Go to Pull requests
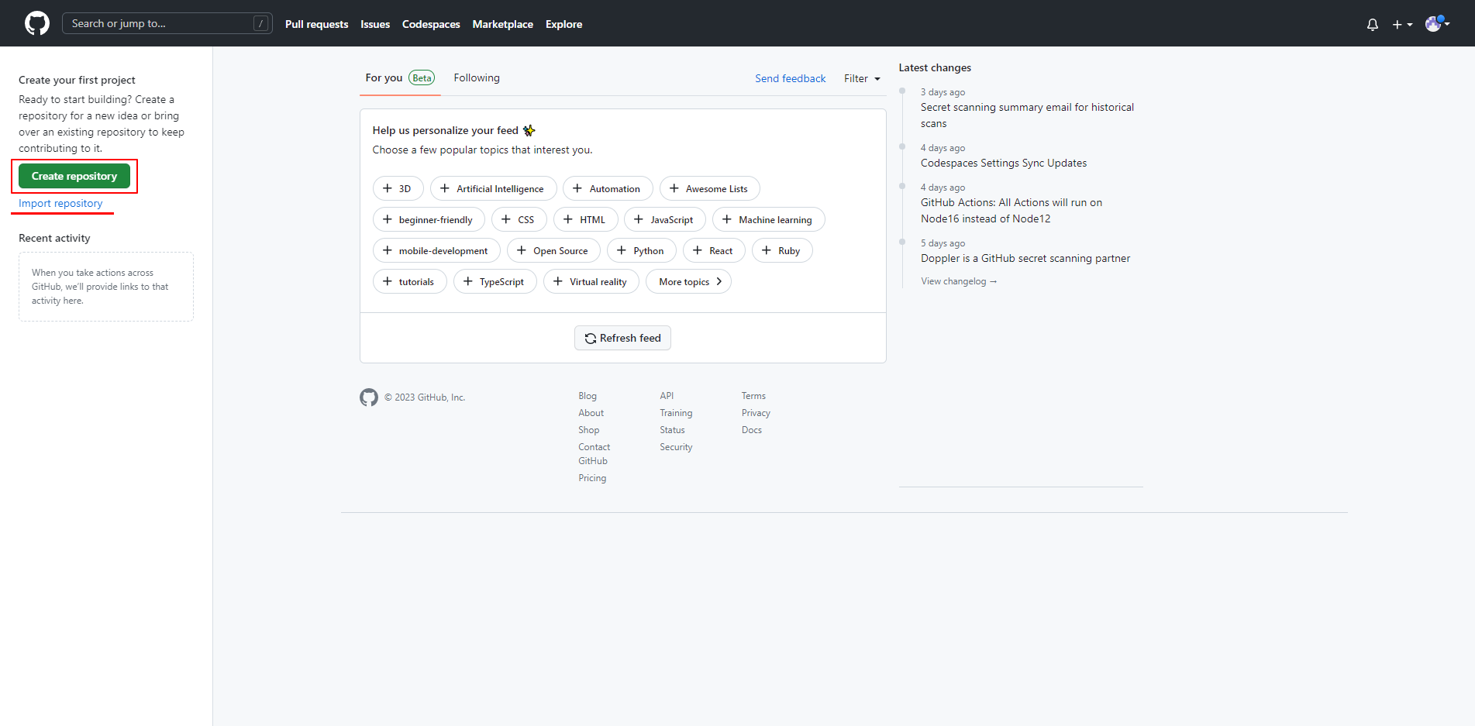This screenshot has width=1475, height=726. pos(316,24)
